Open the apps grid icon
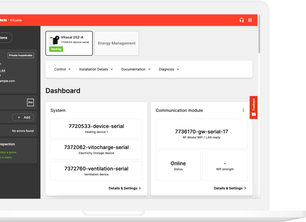This screenshot has width=306, height=222. pos(250,20)
